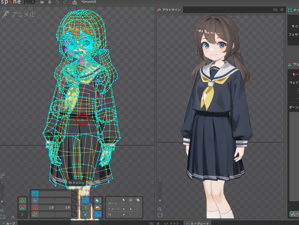Click the key icon beside Rotate field

74,194
